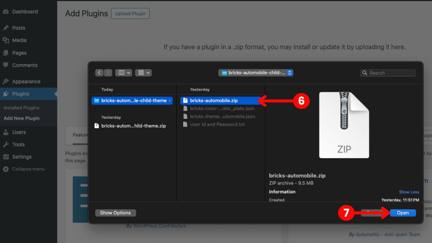Select bricks-autom...hild-theme.zip file
This screenshot has width=432, height=243.
click(x=132, y=126)
